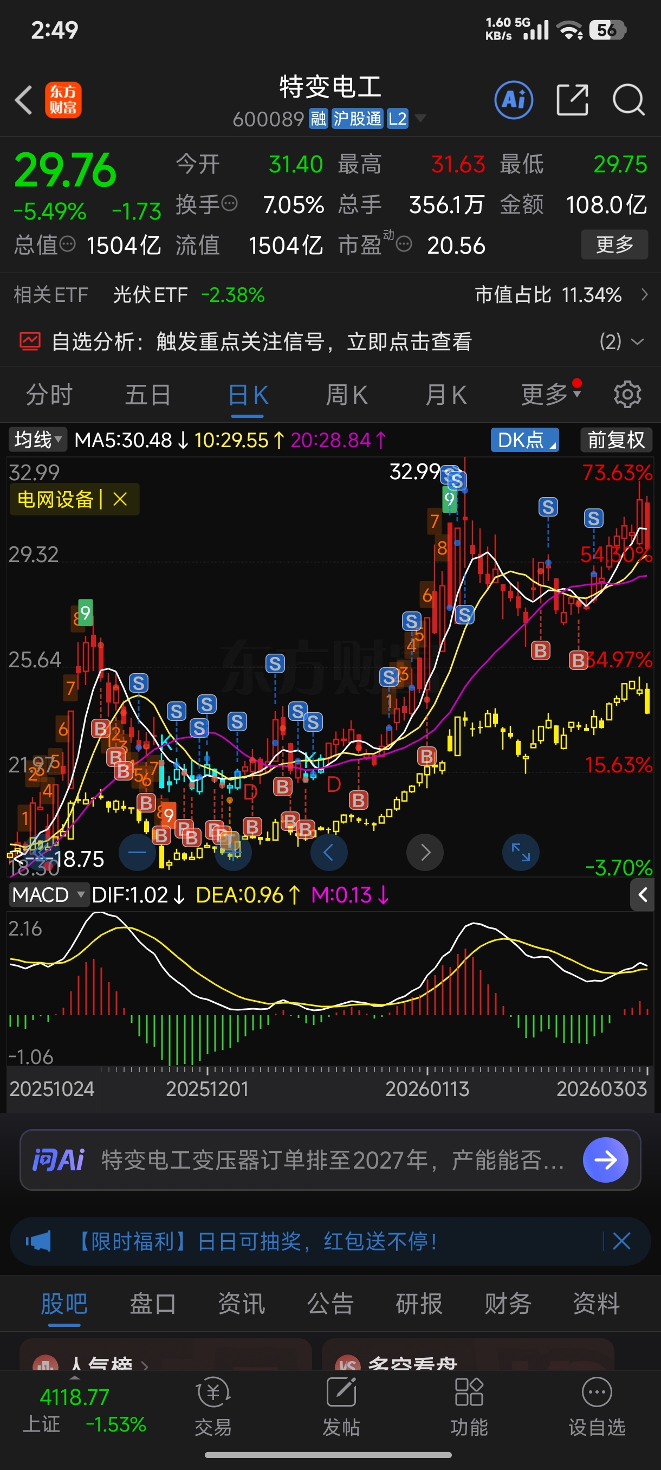Move chart right with gray arrow

pyautogui.click(x=425, y=852)
